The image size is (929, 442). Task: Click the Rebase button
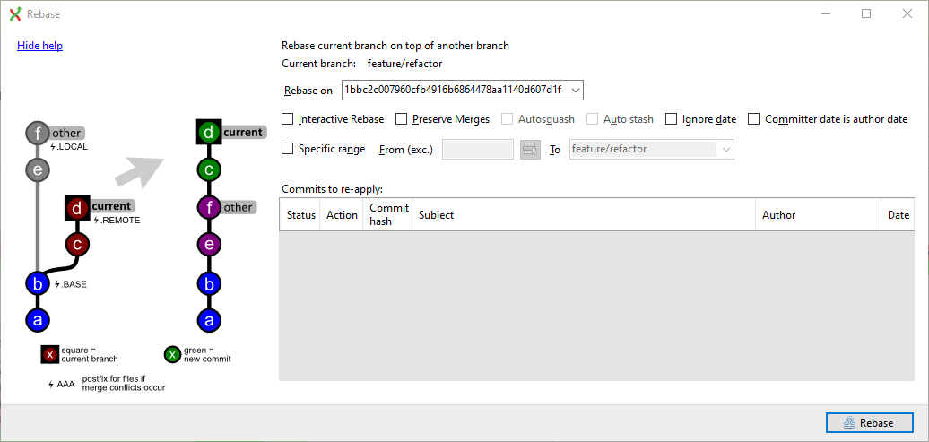869,422
